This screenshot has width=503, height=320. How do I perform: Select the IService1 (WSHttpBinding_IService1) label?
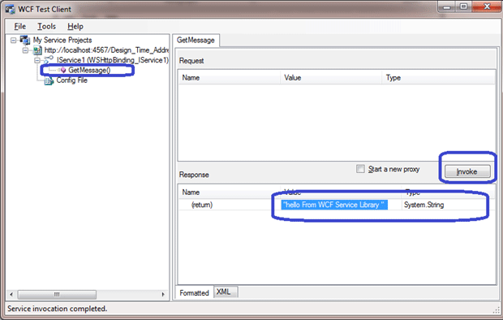pyautogui.click(x=112, y=60)
